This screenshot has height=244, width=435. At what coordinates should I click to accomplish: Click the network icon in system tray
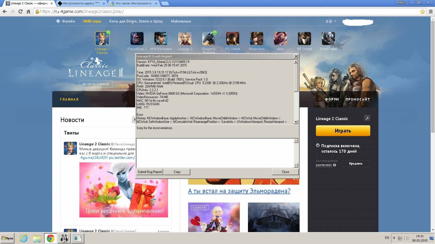click(400, 239)
